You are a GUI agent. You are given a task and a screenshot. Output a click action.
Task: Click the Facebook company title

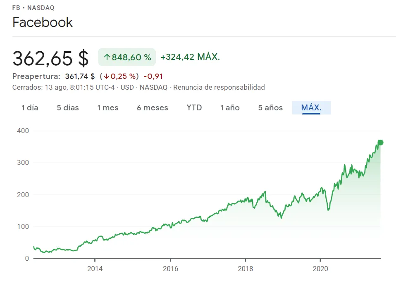pos(43,22)
